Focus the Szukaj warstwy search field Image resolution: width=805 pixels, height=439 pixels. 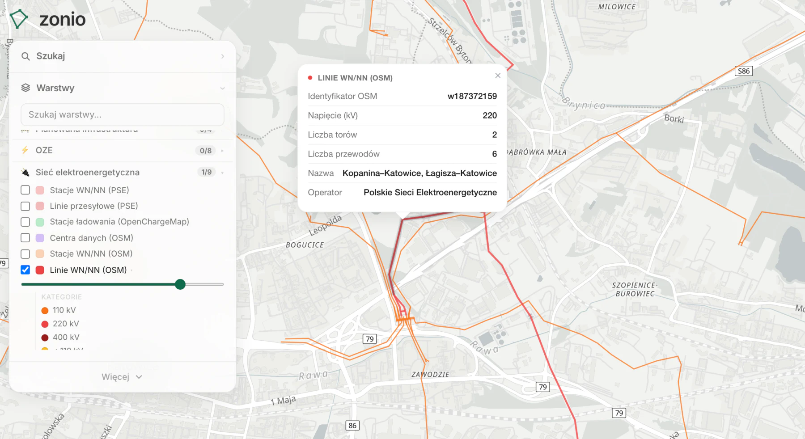coord(123,115)
